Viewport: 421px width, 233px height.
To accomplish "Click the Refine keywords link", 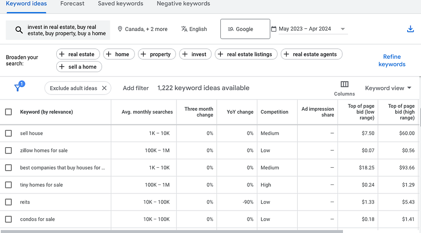I will coord(392,61).
